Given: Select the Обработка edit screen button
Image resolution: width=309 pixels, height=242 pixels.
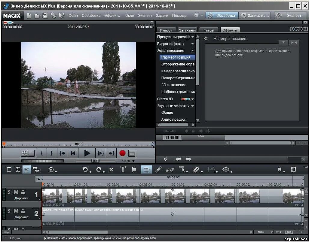Looking at the screenshot, I should pos(222,15).
